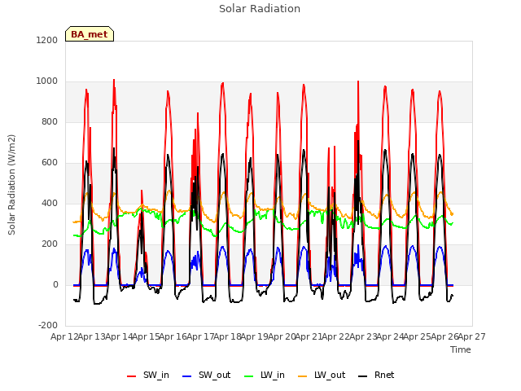This screenshot has width=521, height=391.
Task: Click the black Rnet legend swatch
Action: (x=362, y=376)
